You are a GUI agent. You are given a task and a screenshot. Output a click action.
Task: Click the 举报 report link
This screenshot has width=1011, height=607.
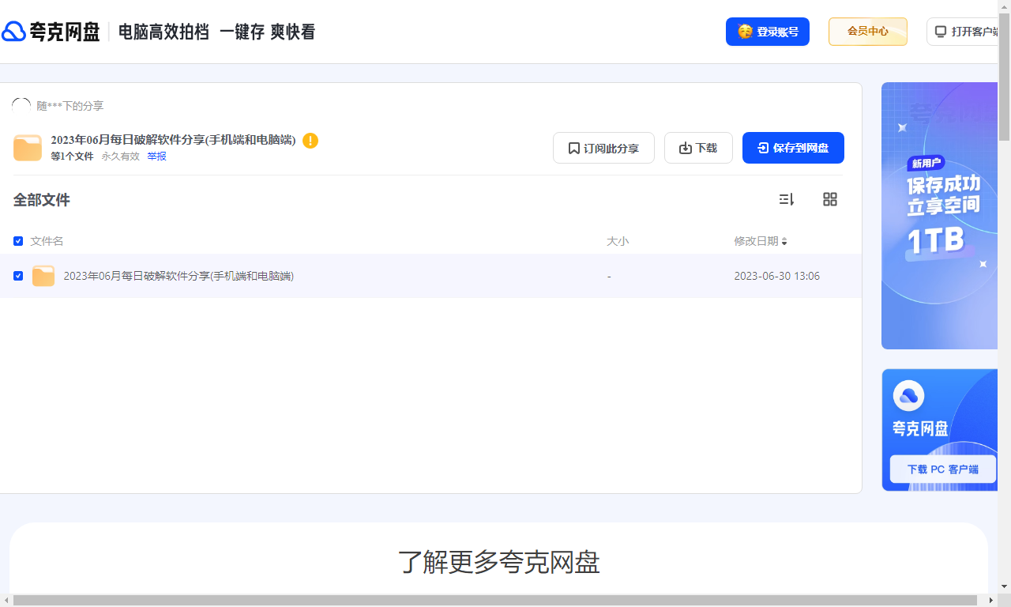pos(156,156)
